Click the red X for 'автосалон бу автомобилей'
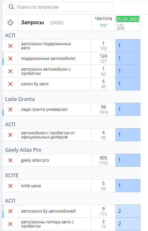This screenshot has width=148, height=231. tap(10, 211)
